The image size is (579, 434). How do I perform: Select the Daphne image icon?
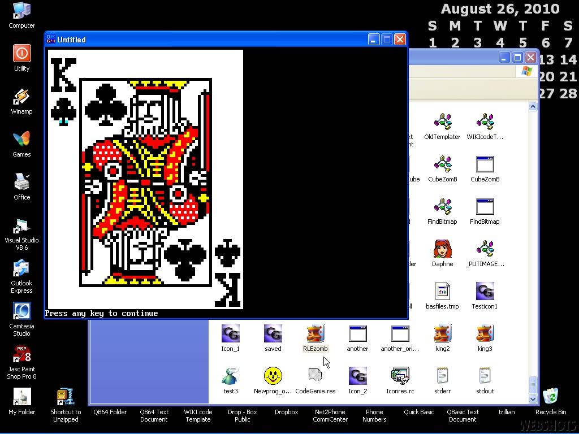(442, 254)
